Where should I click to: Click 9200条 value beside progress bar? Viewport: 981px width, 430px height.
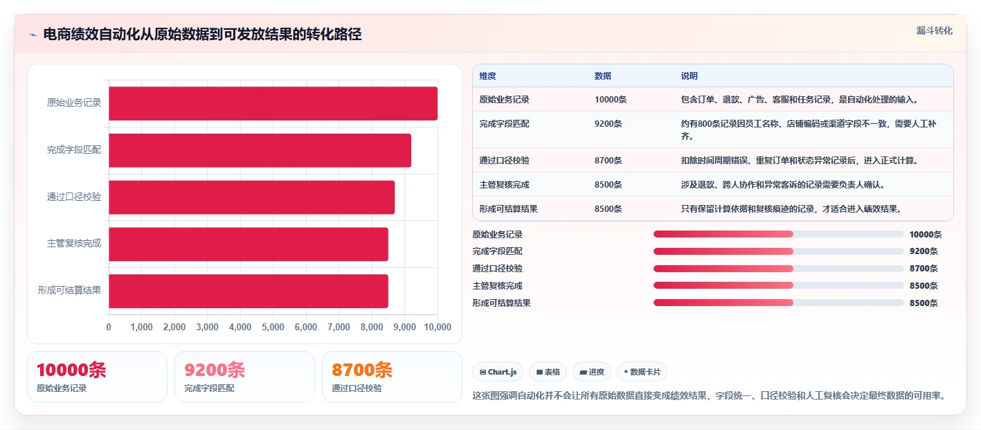pyautogui.click(x=924, y=251)
